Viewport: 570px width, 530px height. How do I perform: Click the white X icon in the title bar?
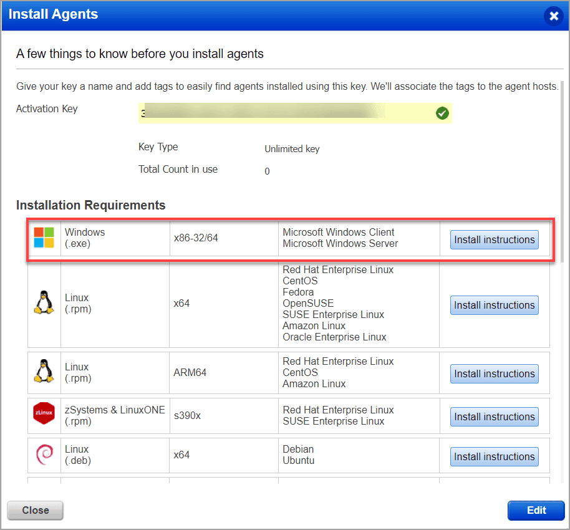(554, 16)
